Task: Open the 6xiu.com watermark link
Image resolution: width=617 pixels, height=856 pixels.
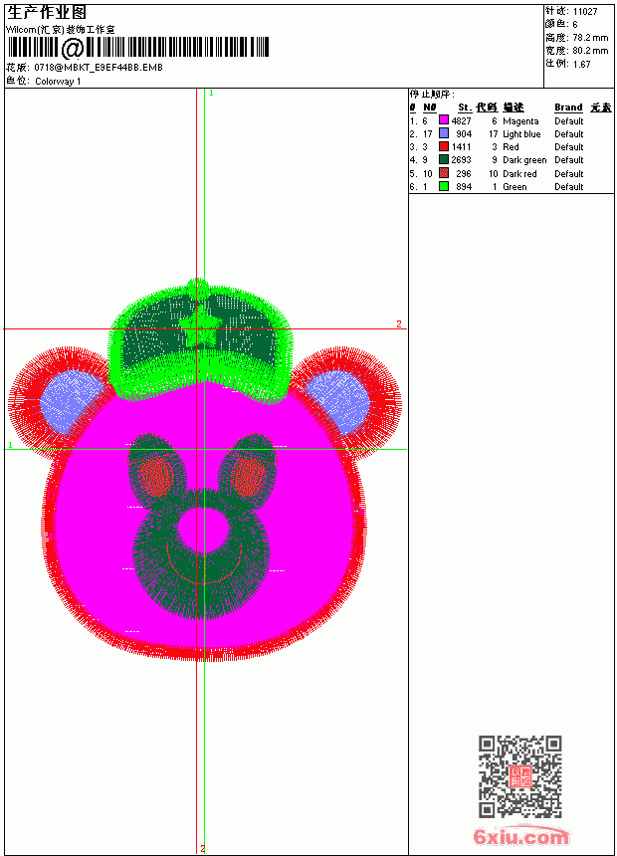Action: click(x=520, y=836)
